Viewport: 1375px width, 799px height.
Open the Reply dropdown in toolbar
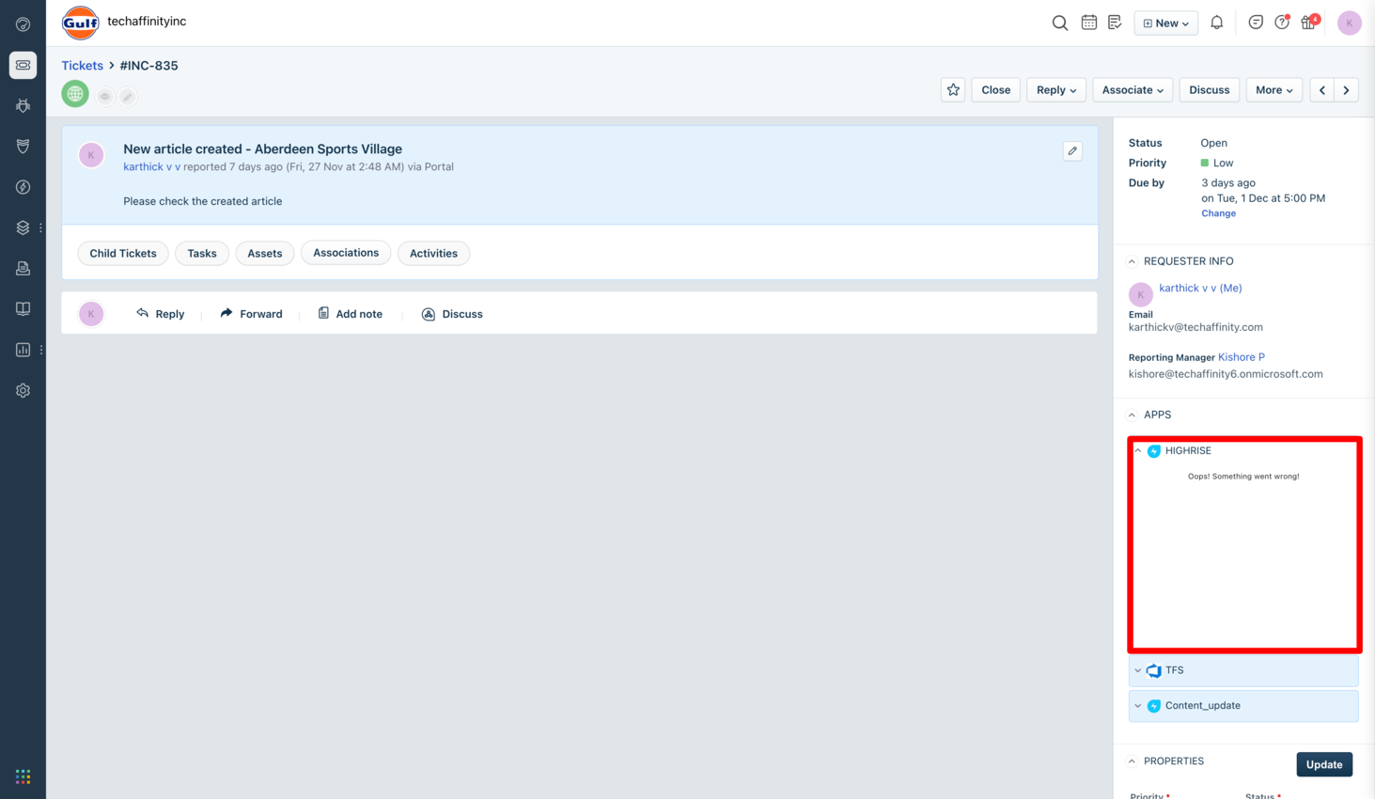[1055, 90]
